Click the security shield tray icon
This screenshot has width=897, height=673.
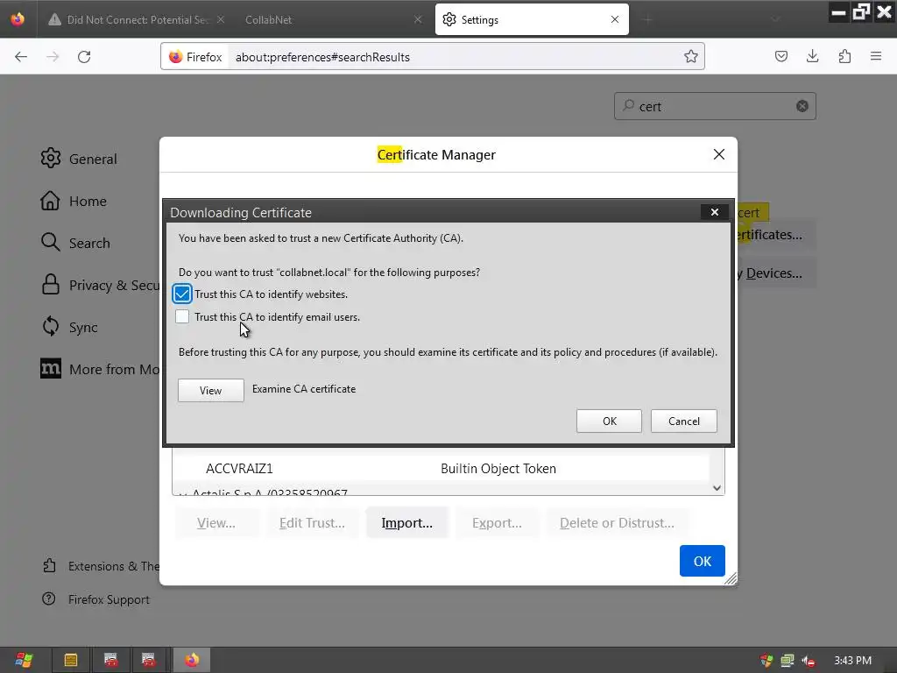pos(766,661)
